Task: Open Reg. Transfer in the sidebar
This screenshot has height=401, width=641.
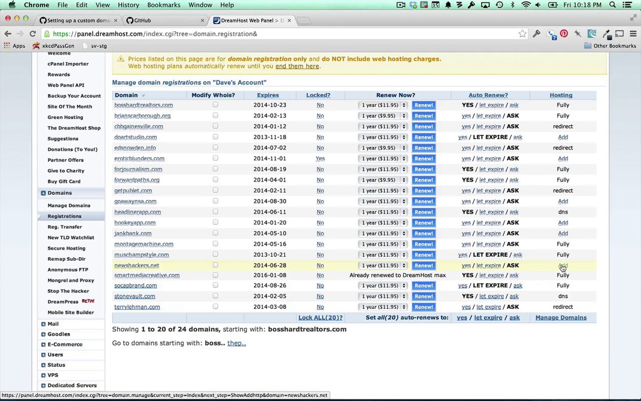Action: point(65,227)
